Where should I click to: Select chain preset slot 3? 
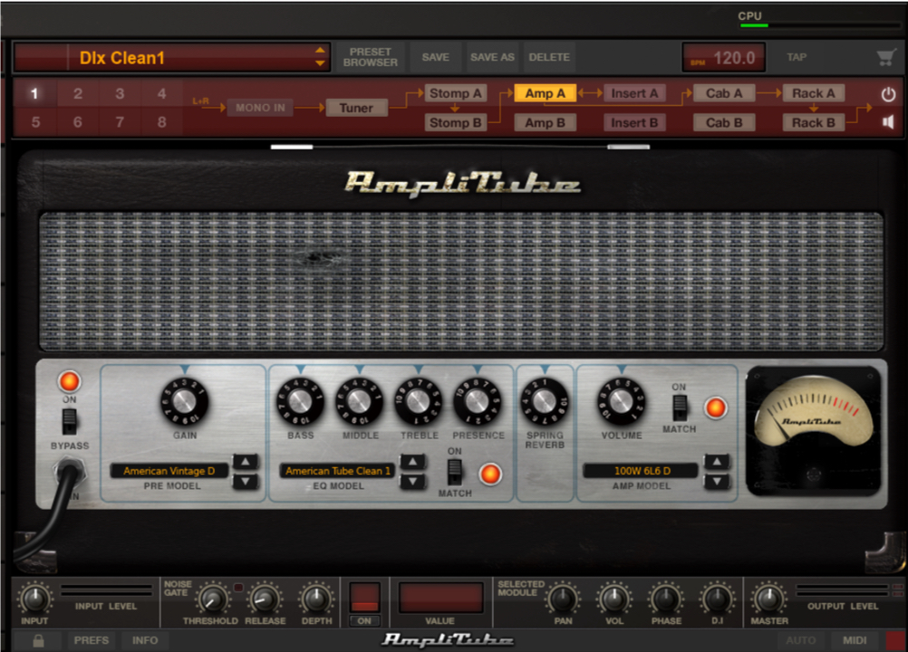tap(120, 93)
